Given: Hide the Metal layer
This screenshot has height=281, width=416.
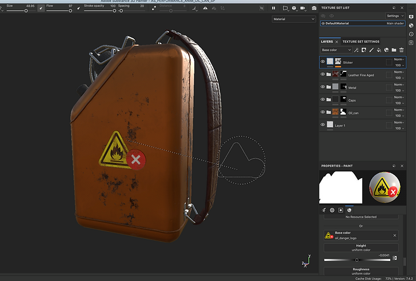Looking at the screenshot, I should pyautogui.click(x=323, y=87).
